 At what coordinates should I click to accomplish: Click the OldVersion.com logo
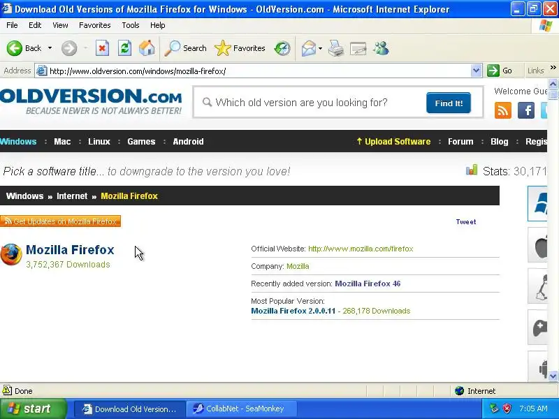[91, 101]
